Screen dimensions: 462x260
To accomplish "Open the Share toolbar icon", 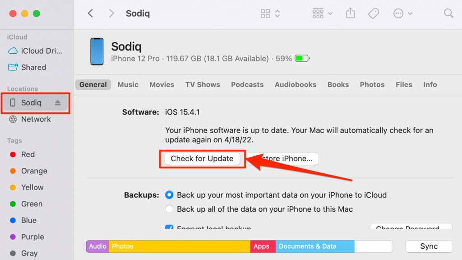I will 350,13.
